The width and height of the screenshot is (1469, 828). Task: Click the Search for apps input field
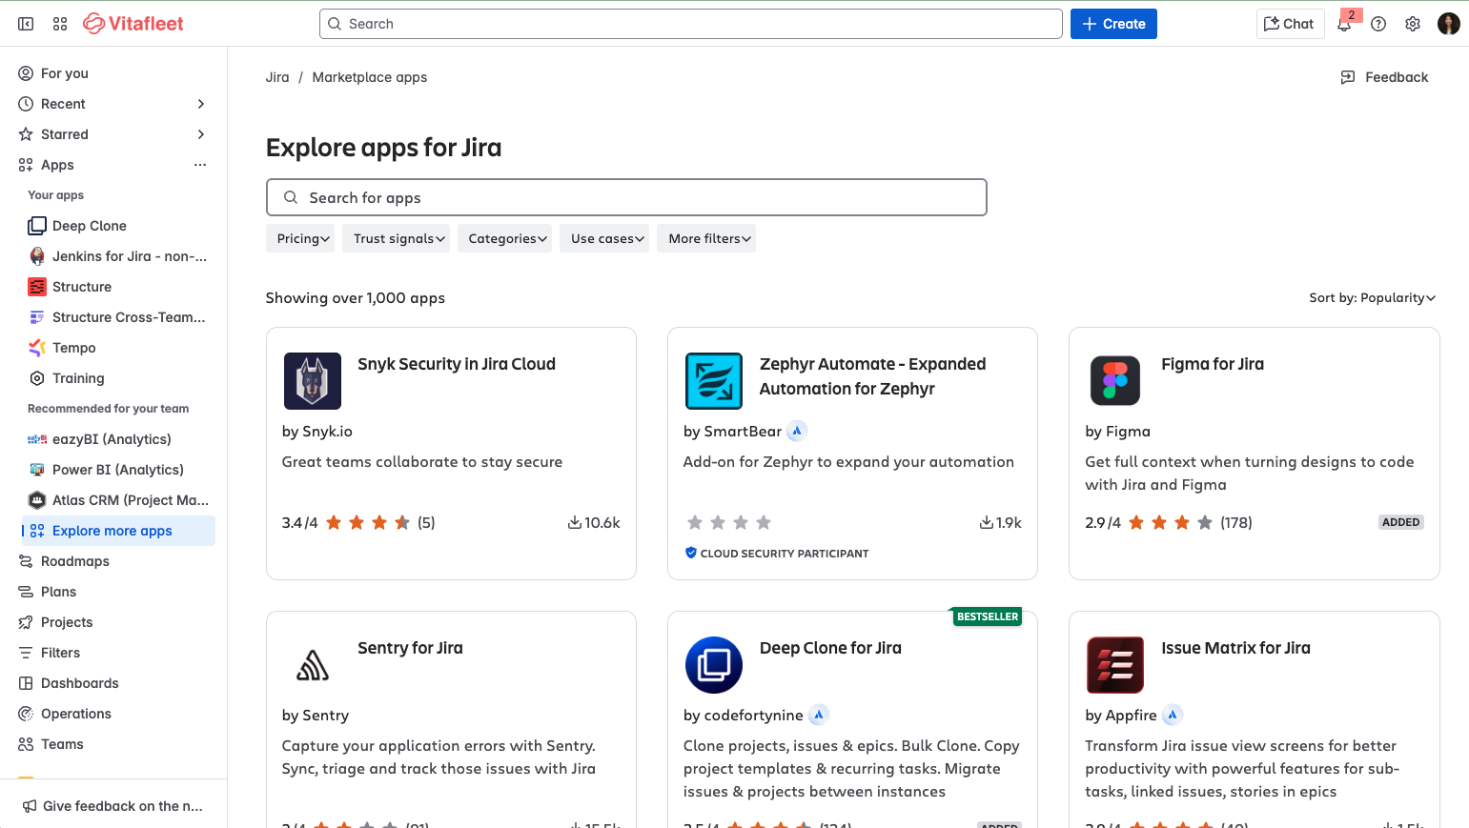click(x=626, y=197)
